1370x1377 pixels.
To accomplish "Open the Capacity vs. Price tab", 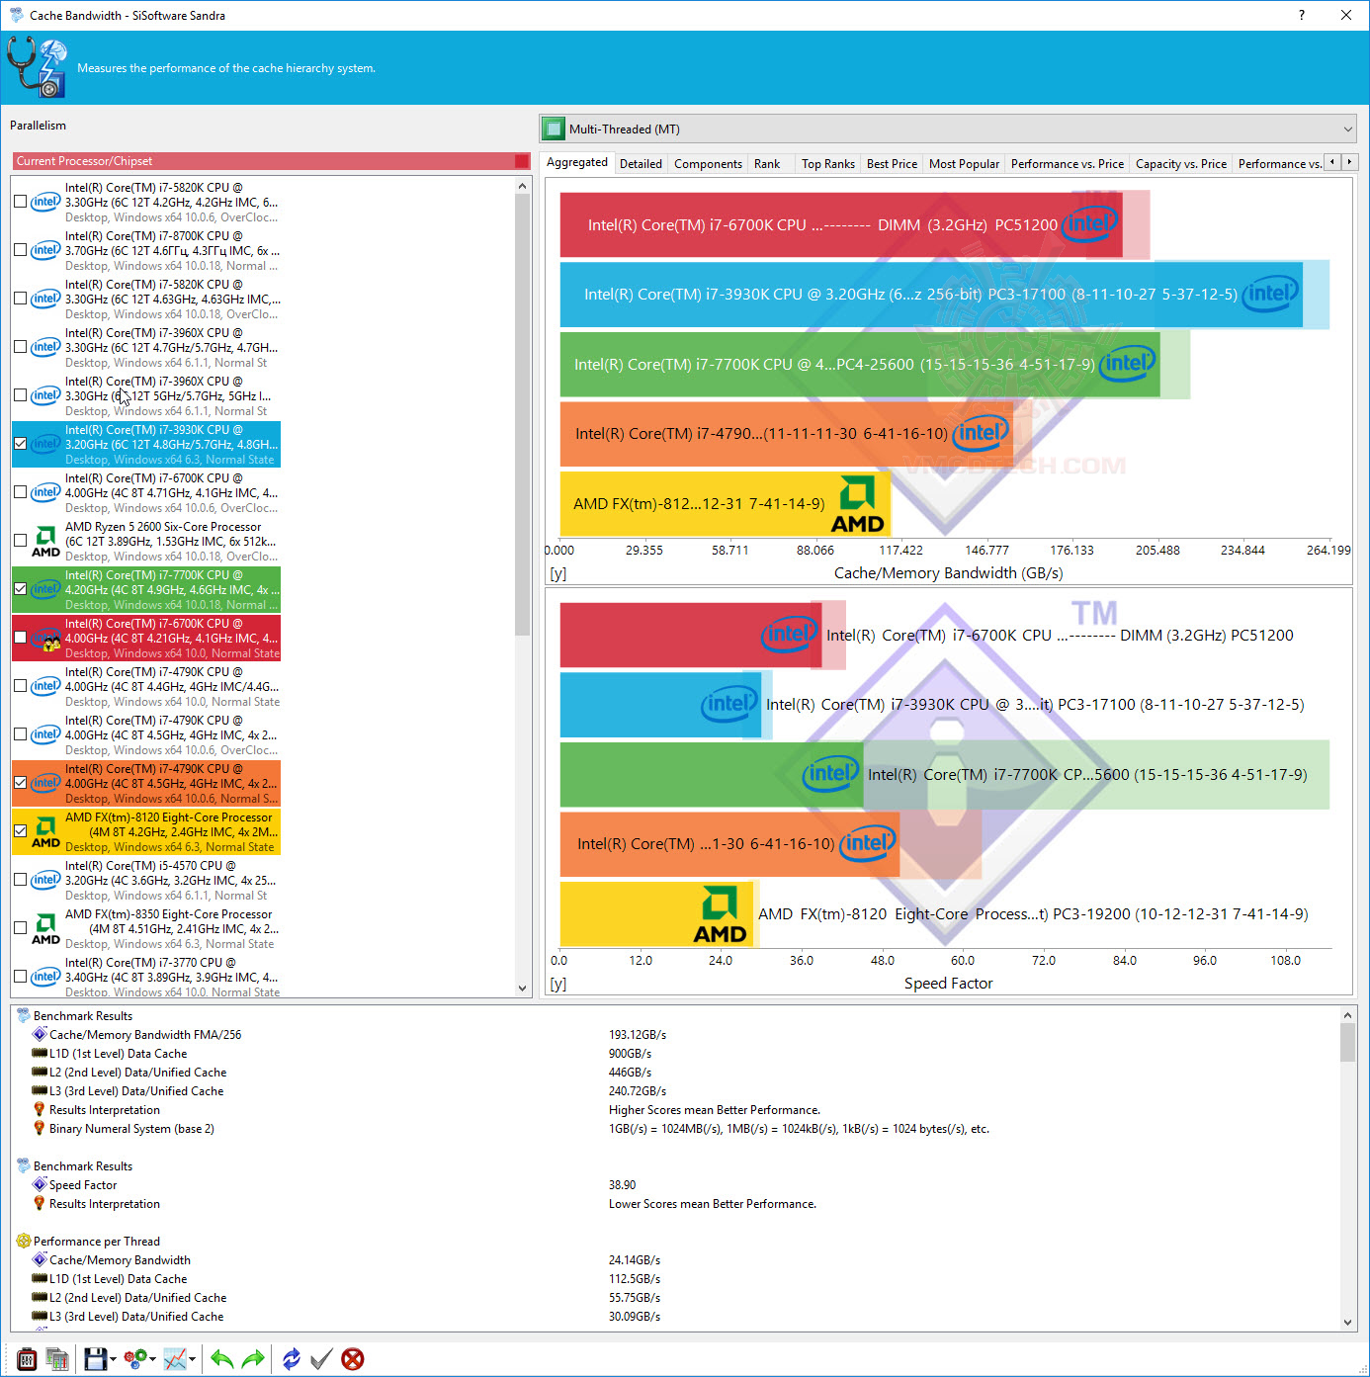I will point(1181,164).
